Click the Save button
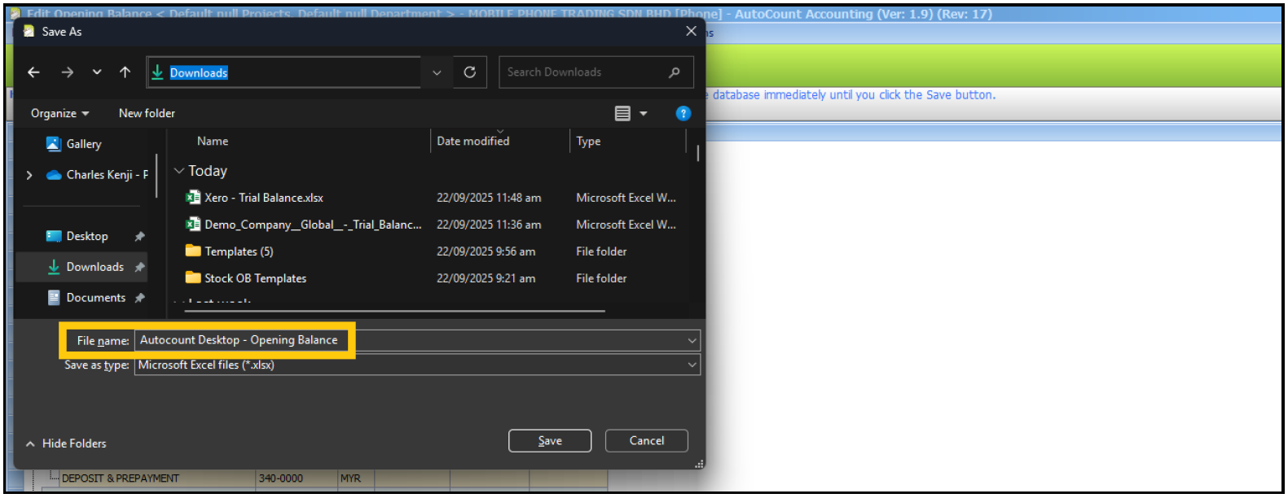 [550, 441]
